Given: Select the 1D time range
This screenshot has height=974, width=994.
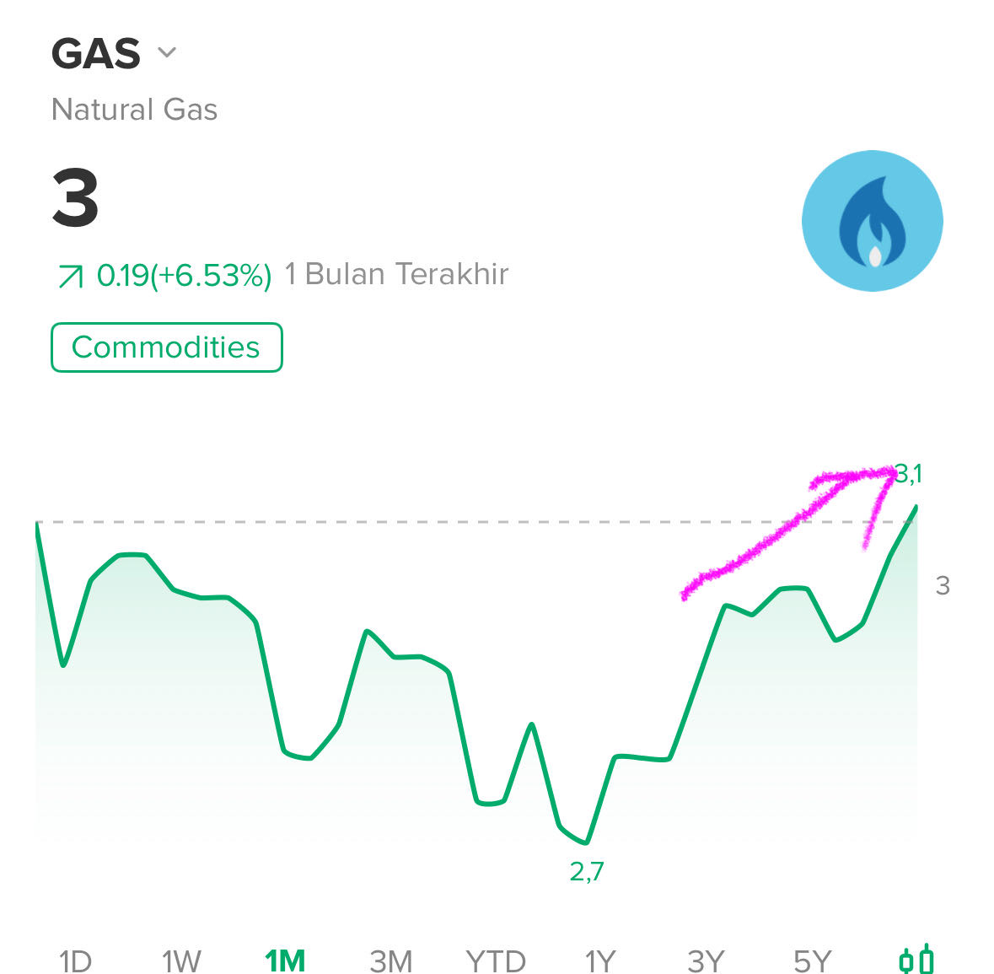Looking at the screenshot, I should coord(75,961).
